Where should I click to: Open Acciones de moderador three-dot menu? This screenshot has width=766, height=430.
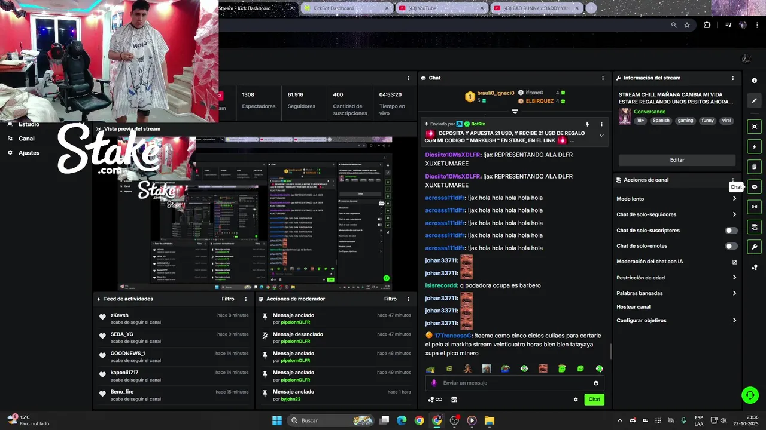(x=408, y=299)
